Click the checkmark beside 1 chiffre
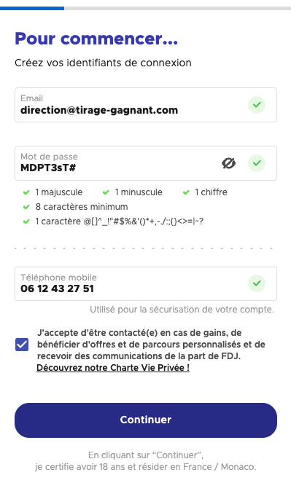This screenshot has width=291, height=483. [x=186, y=192]
